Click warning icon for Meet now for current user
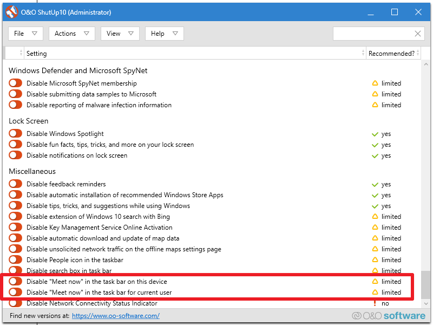Image resolution: width=433 pixels, height=325 pixels. (x=375, y=292)
